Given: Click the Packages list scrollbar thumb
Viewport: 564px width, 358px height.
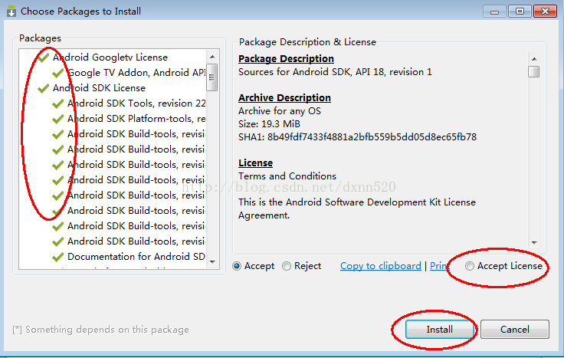Looking at the screenshot, I should 212,77.
